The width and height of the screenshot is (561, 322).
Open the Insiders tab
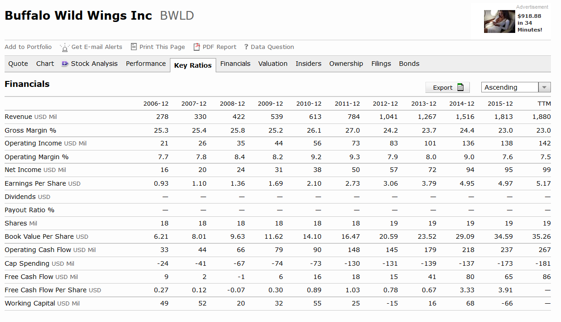(x=308, y=64)
